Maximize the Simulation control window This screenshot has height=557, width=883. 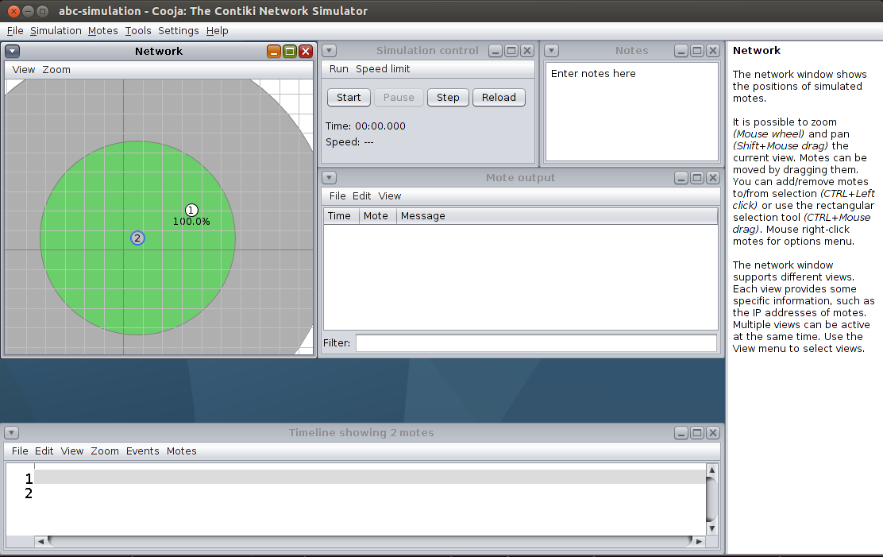[x=511, y=51]
